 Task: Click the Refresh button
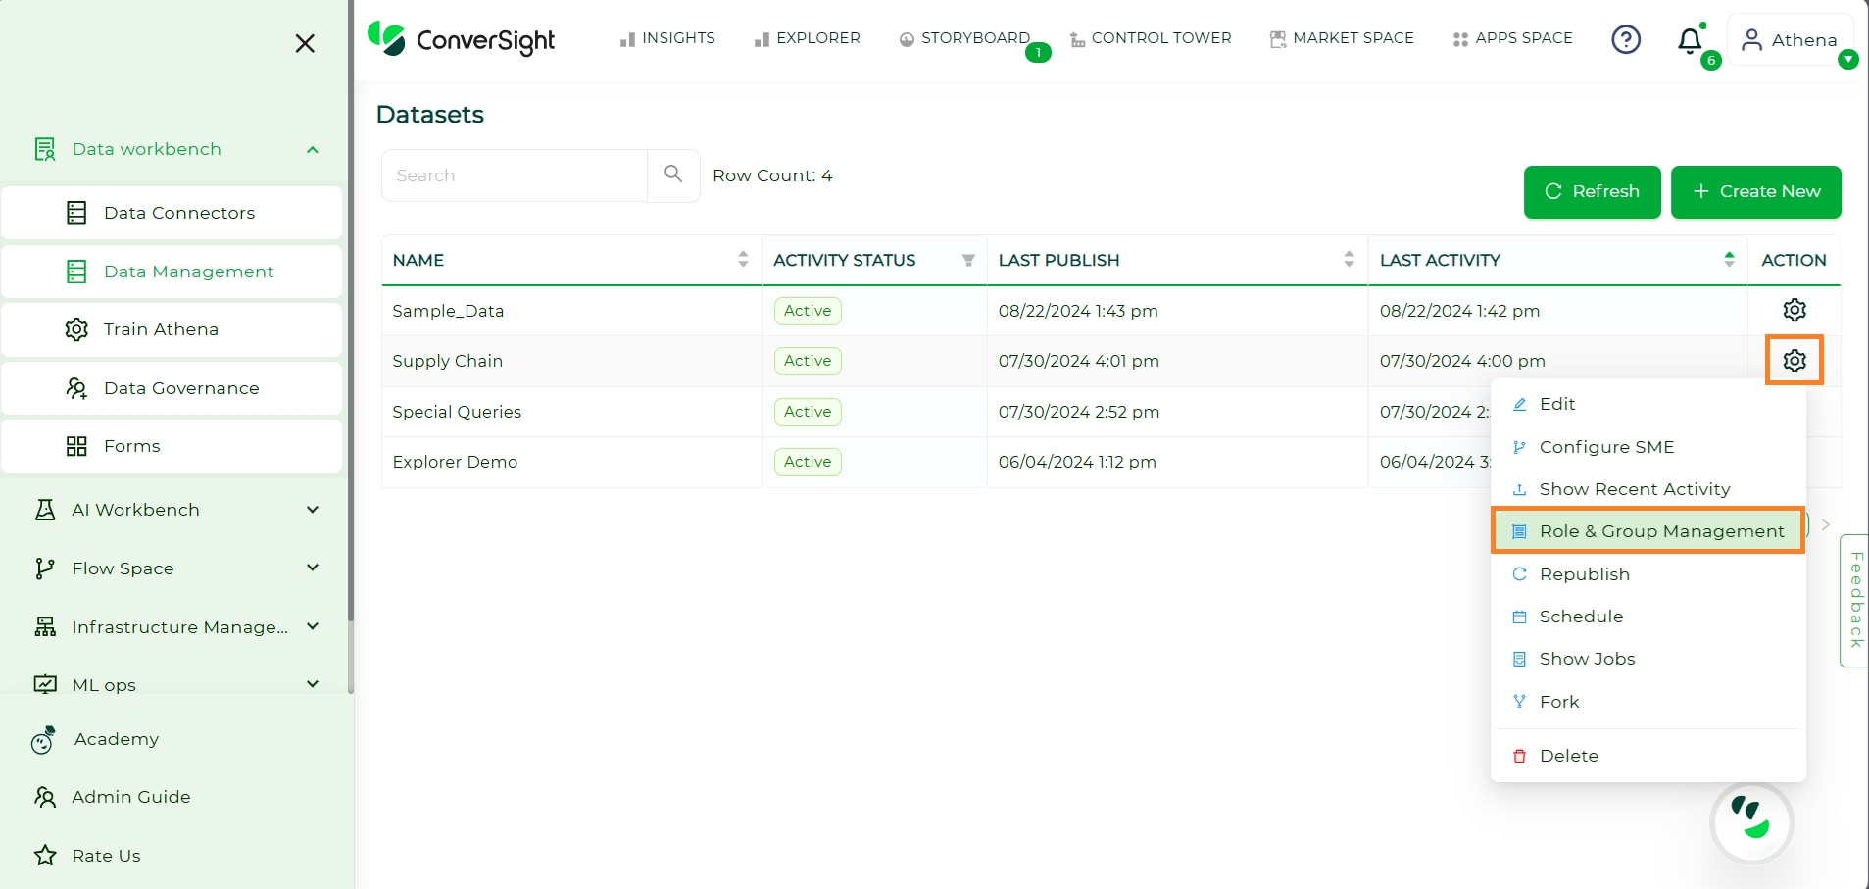point(1592,192)
